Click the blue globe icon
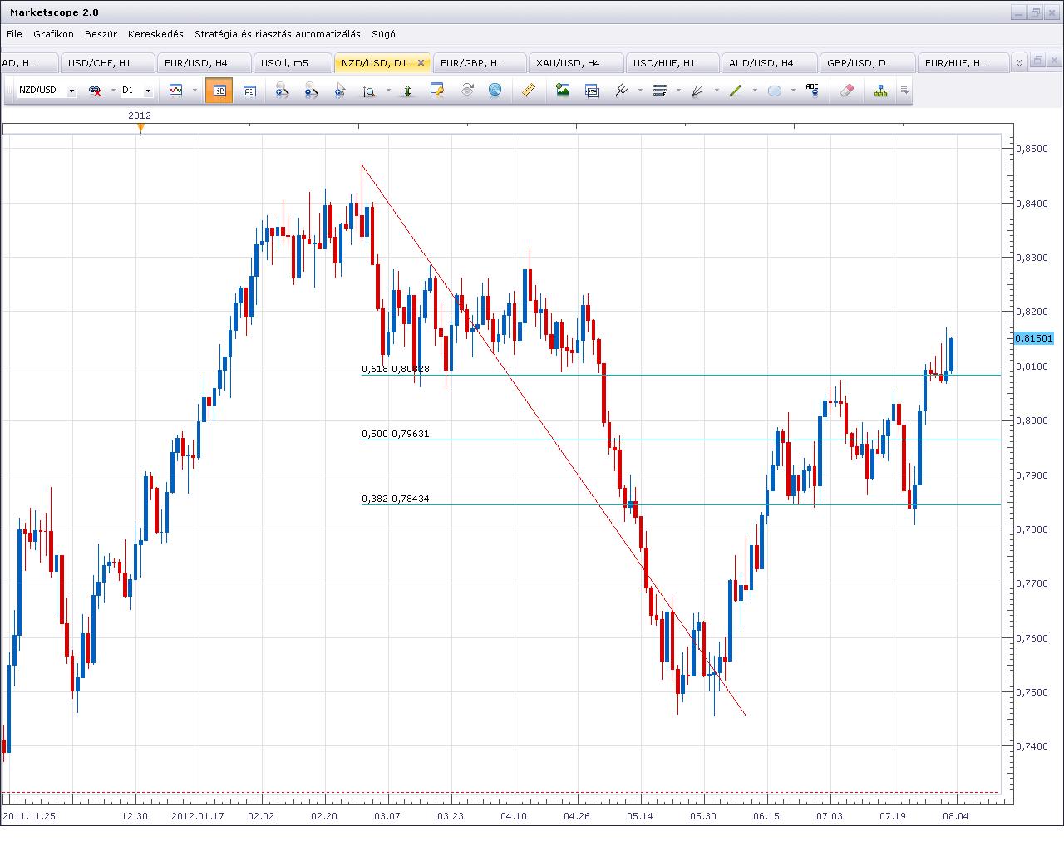 click(495, 91)
